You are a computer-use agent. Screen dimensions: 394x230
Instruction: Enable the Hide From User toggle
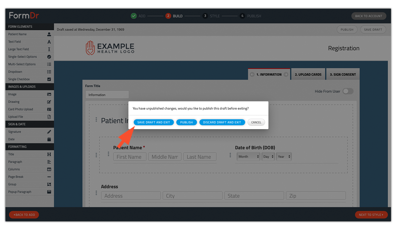point(348,91)
